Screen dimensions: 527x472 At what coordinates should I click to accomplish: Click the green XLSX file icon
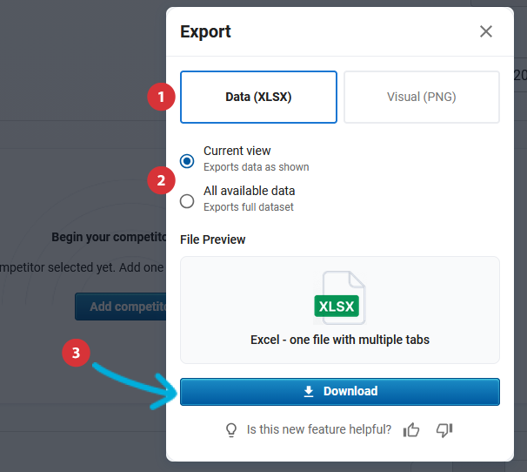(338, 299)
